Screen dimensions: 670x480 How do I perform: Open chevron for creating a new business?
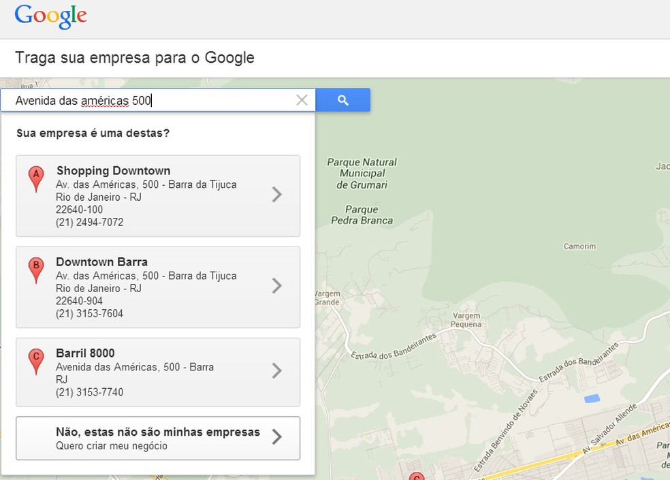click(x=277, y=437)
